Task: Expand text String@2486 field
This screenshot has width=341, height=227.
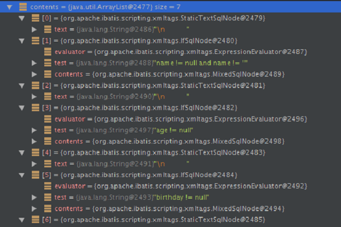Action: point(34,30)
